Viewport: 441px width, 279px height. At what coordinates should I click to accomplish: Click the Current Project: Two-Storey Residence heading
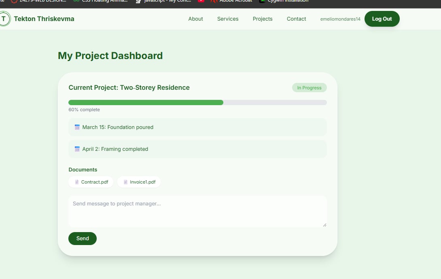tap(129, 88)
